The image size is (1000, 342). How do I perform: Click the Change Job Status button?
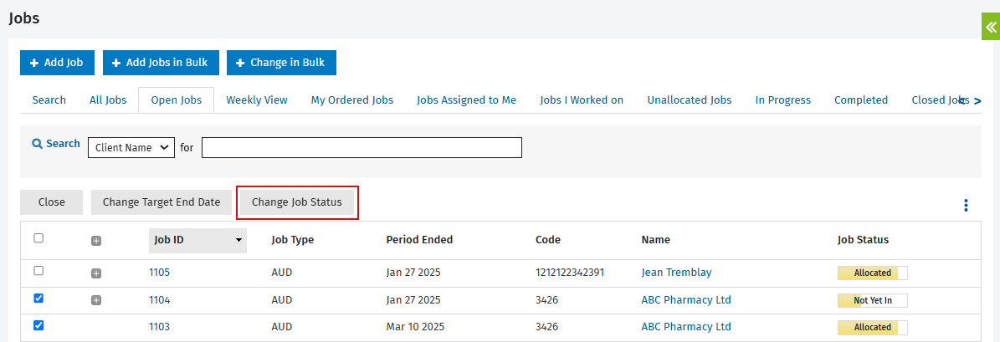click(x=297, y=202)
